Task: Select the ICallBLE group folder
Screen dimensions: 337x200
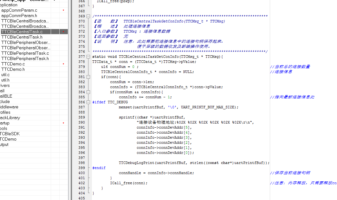Action: click(x=6, y=96)
